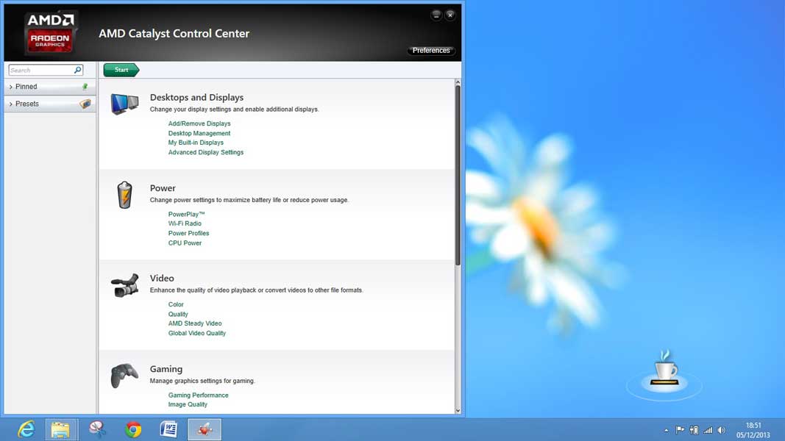The image size is (785, 441).
Task: Open the PowerPlay link
Action: [186, 214]
